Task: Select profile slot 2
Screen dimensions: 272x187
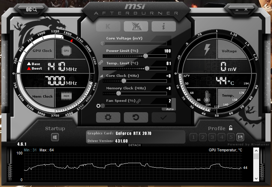Action: tap(203, 137)
